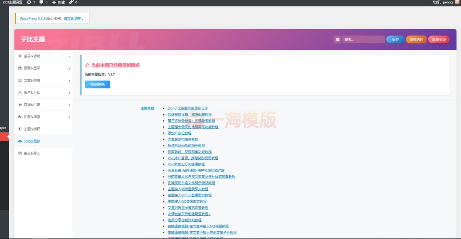
Task: Expand the 页面&显示 section chevron
Action: click(x=70, y=68)
